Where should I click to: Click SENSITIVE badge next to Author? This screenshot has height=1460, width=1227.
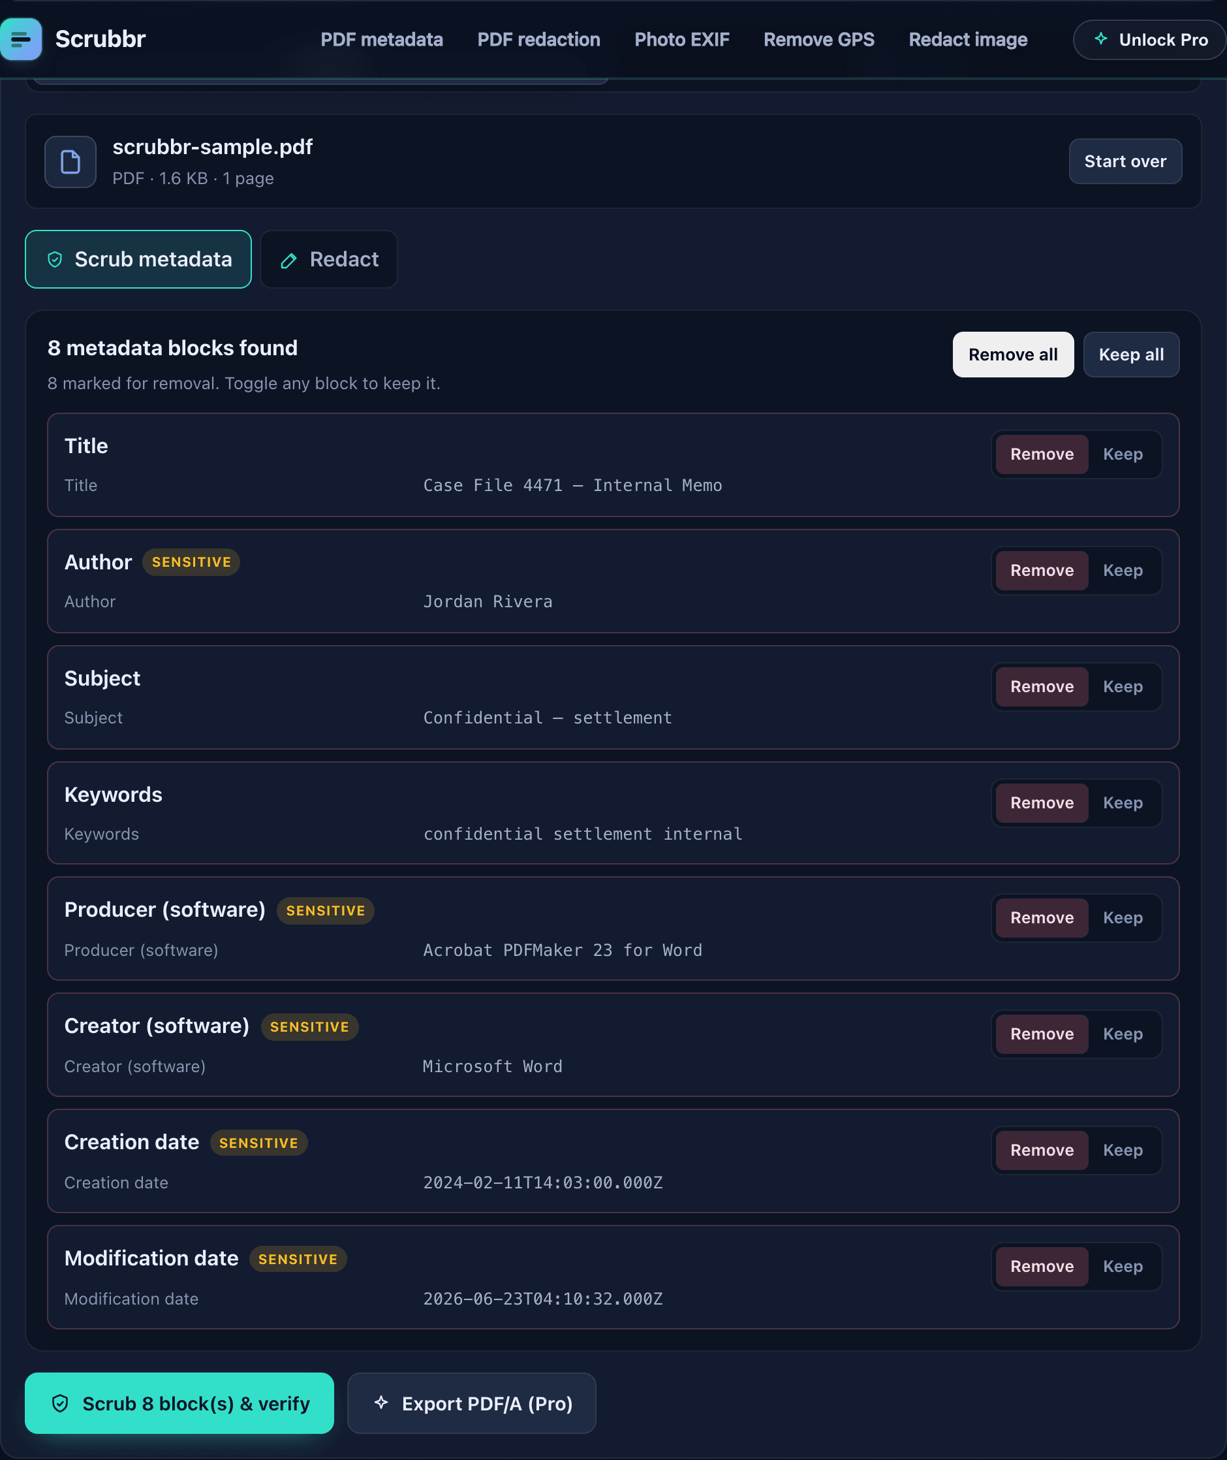pyautogui.click(x=191, y=562)
